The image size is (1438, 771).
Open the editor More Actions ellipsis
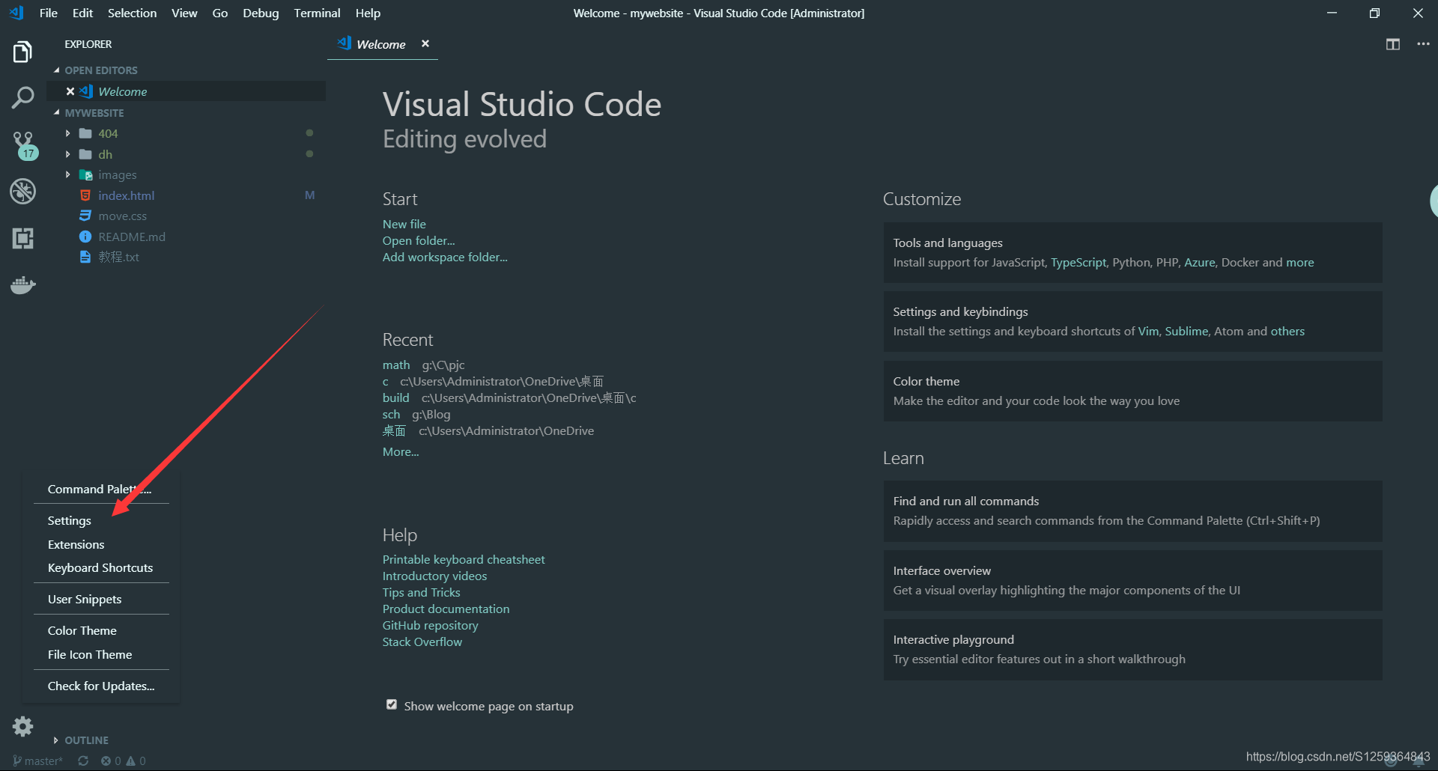[x=1423, y=44]
